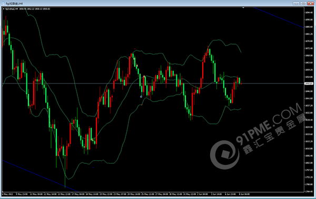This screenshot has height=199, width=316.
Task: Select the upper-right blue trendline
Action: [x=279, y=17]
